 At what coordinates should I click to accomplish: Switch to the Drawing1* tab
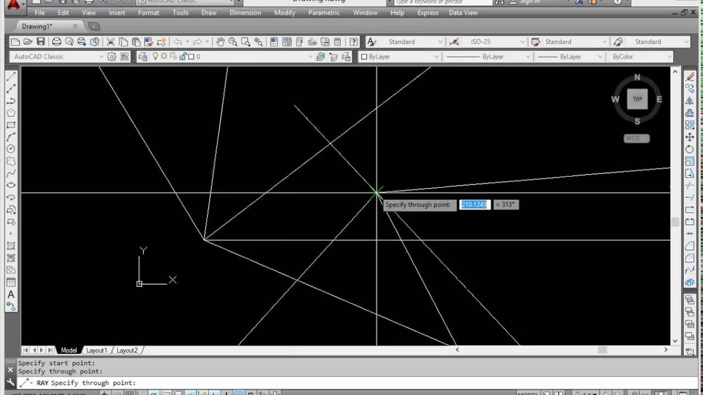pos(37,26)
